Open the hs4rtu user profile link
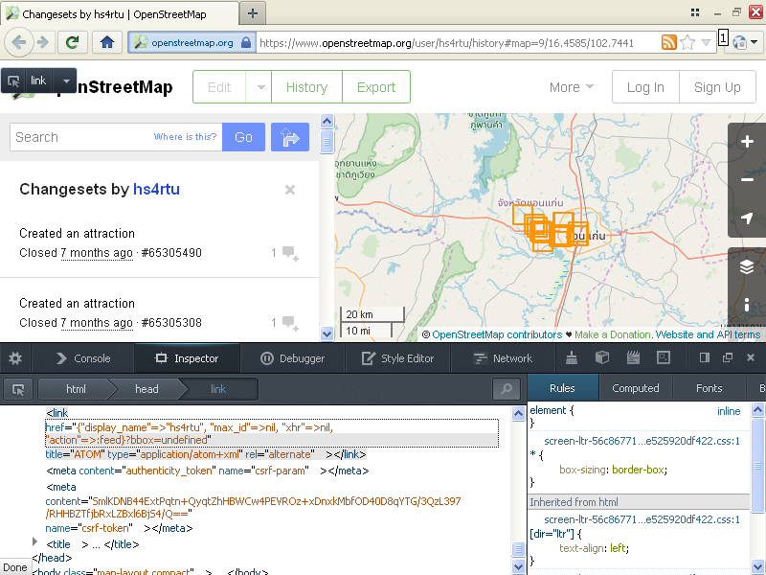Viewport: 766px width, 575px height. (156, 189)
